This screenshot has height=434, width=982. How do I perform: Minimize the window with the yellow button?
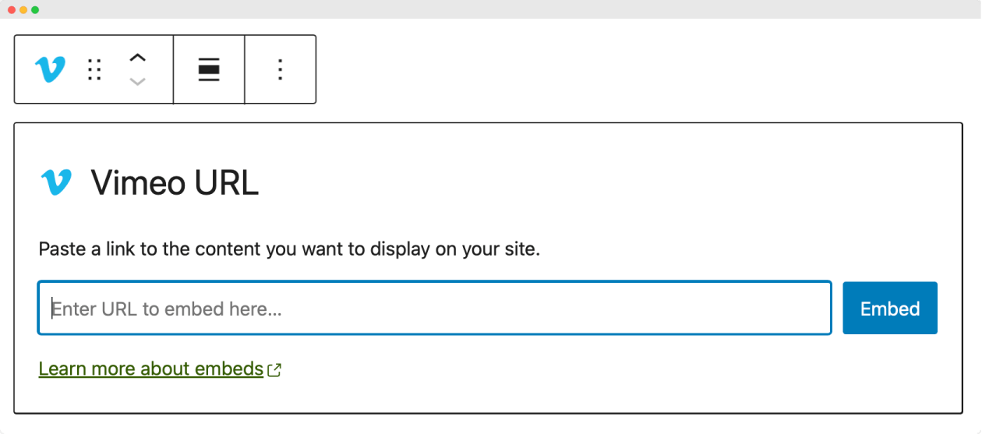click(23, 9)
